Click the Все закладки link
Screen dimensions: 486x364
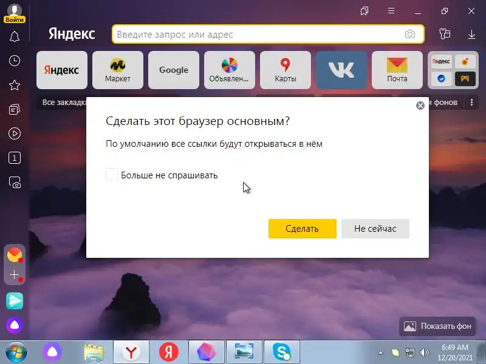point(64,103)
